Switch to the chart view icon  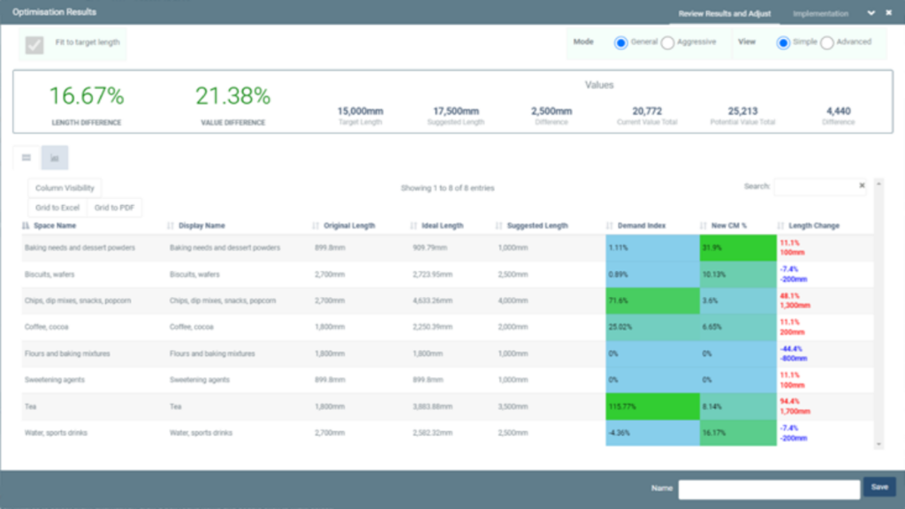[x=55, y=157]
